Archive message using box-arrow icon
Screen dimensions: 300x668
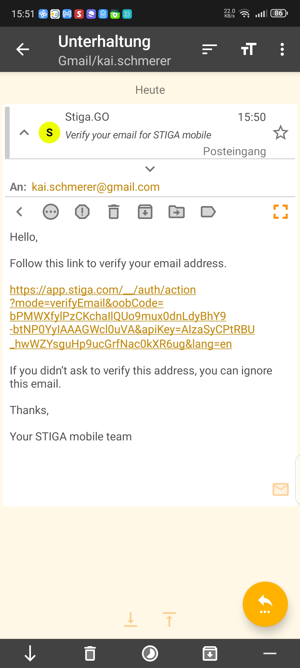pyautogui.click(x=145, y=212)
